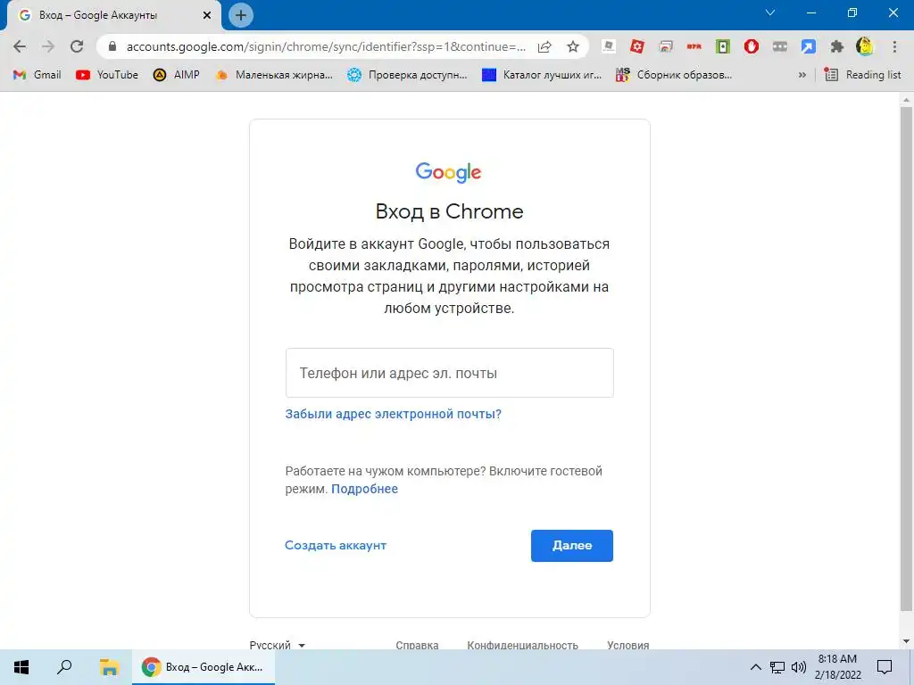The image size is (914, 685).
Task: Close the Вход – Google Аккаунты tab
Action: [207, 16]
